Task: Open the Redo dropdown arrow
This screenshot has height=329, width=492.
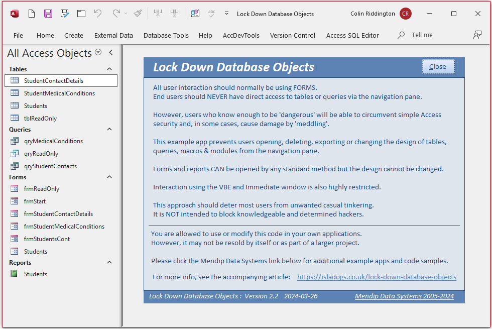Action: (126, 14)
